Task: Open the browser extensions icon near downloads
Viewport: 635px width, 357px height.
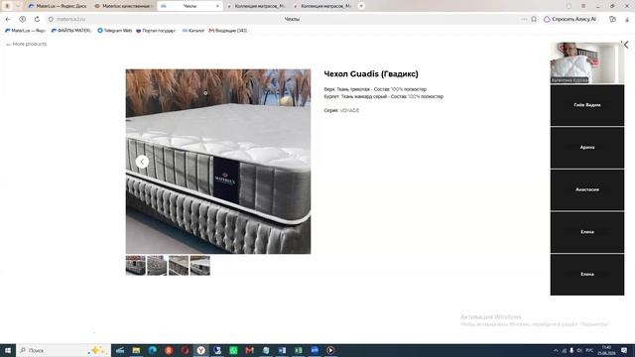Action: point(613,19)
